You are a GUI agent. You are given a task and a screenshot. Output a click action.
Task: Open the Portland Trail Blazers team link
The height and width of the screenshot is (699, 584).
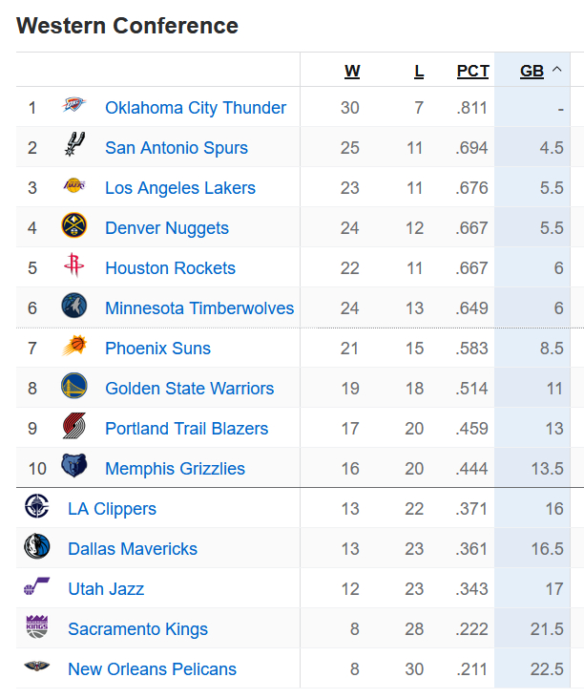(186, 428)
